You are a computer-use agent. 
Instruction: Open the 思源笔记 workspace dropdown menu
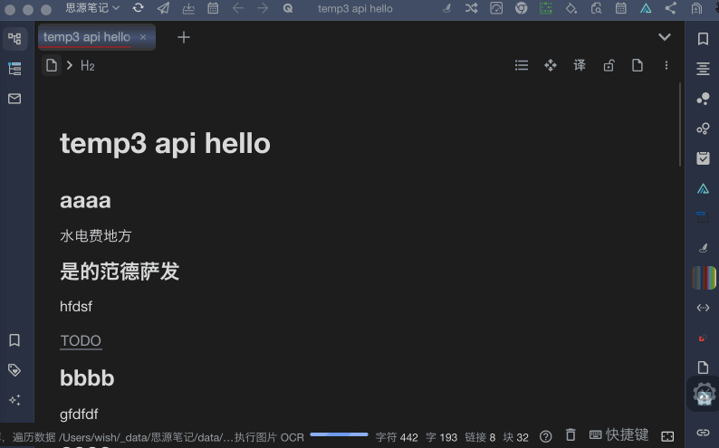92,8
